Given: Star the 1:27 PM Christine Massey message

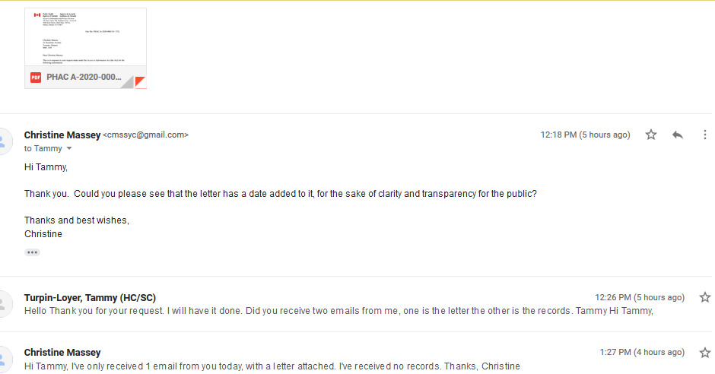Looking at the screenshot, I should pos(705,353).
